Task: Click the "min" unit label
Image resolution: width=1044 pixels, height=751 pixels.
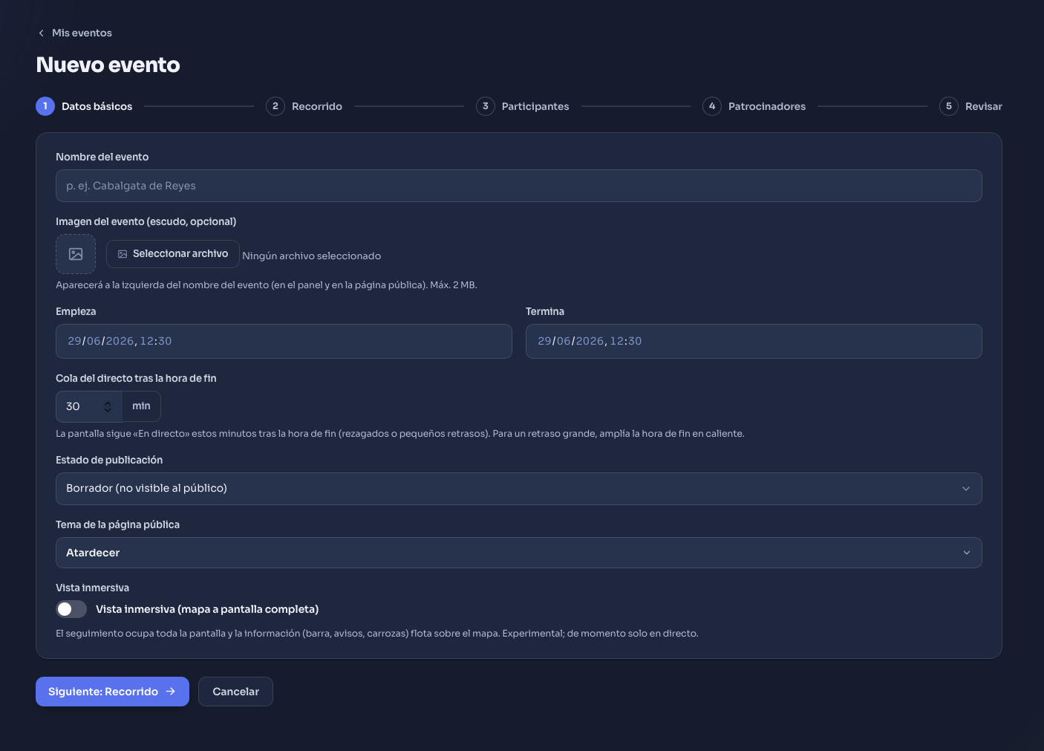Action: pos(141,406)
